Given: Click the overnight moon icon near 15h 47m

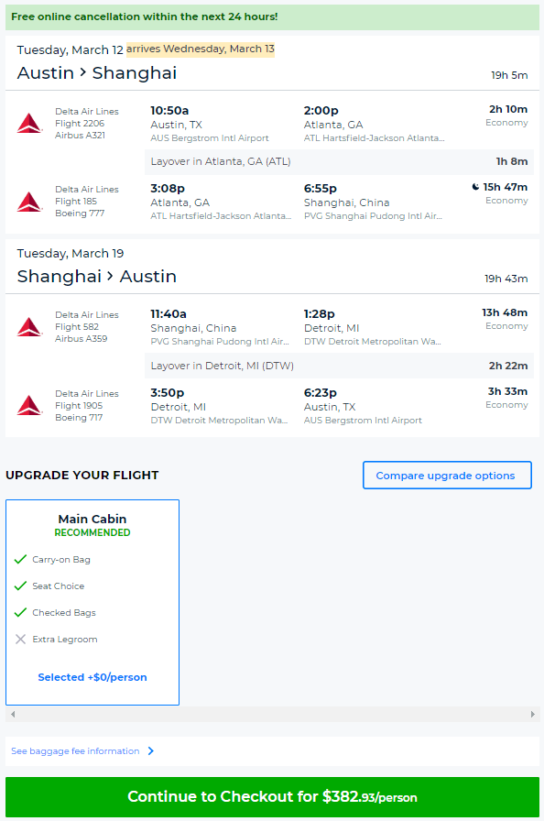Looking at the screenshot, I should [x=475, y=187].
